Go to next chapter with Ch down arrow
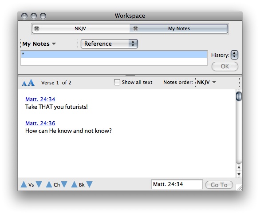Image resolution: width=260 pixels, height=215 pixels. pyautogui.click(x=64, y=184)
